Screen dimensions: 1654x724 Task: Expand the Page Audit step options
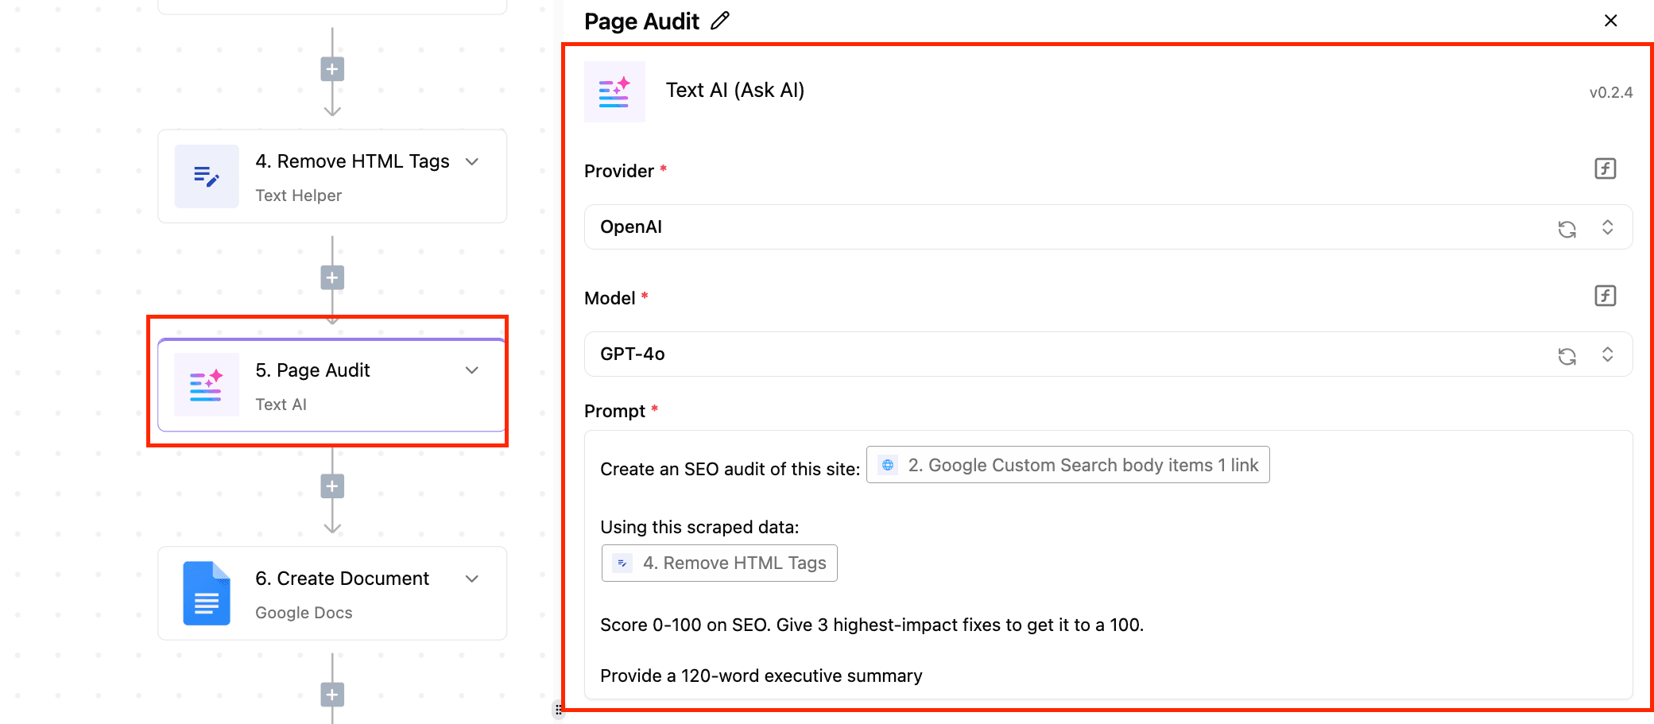pos(472,370)
